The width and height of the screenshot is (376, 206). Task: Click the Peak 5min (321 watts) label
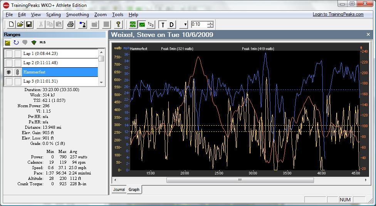coord(177,48)
